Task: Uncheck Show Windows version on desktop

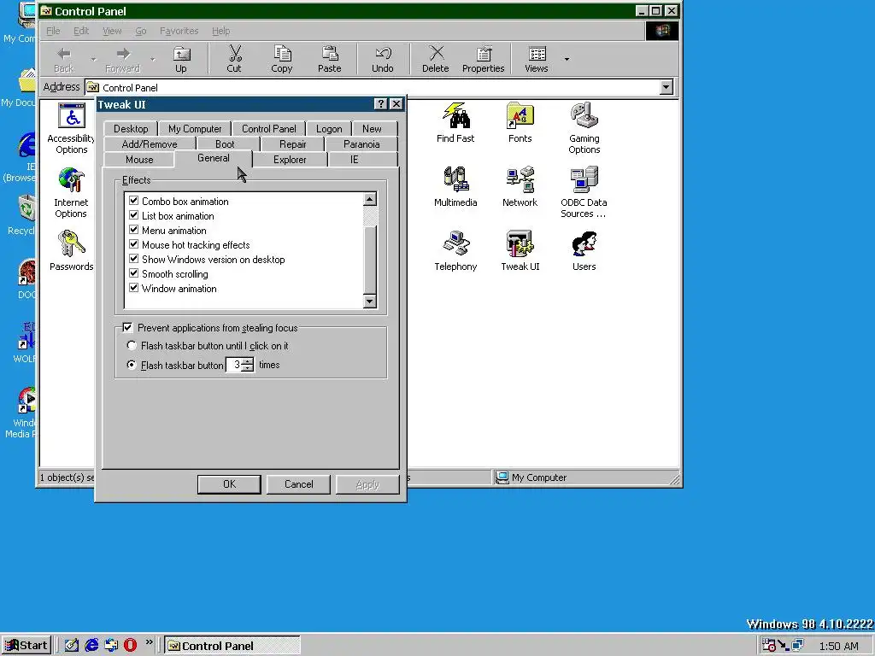Action: [133, 259]
